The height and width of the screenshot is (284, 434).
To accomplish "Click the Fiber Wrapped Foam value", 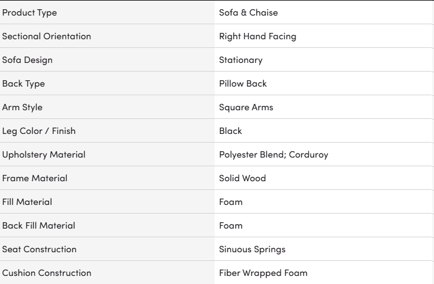I will tap(263, 273).
